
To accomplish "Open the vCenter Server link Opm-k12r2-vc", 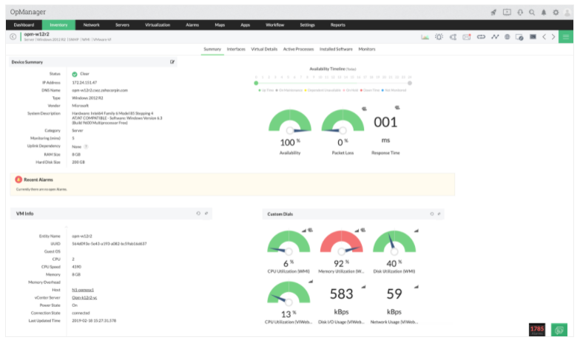I will 84,297.
